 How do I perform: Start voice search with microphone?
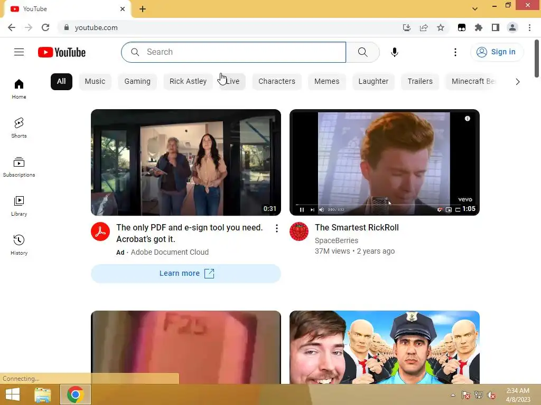coord(394,52)
